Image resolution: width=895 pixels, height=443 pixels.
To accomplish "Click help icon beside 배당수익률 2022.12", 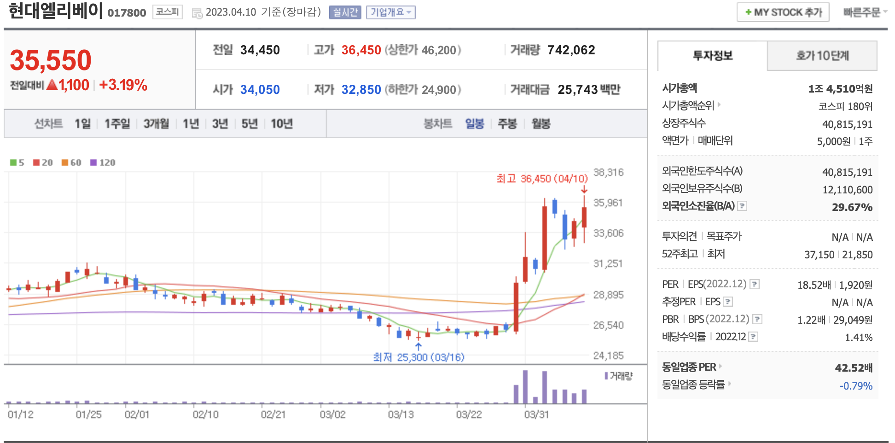I will (753, 337).
